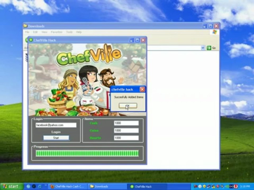Click the Windows flag logo in Downloads toolbar
The width and height of the screenshot is (254, 190).
[x=215, y=32]
